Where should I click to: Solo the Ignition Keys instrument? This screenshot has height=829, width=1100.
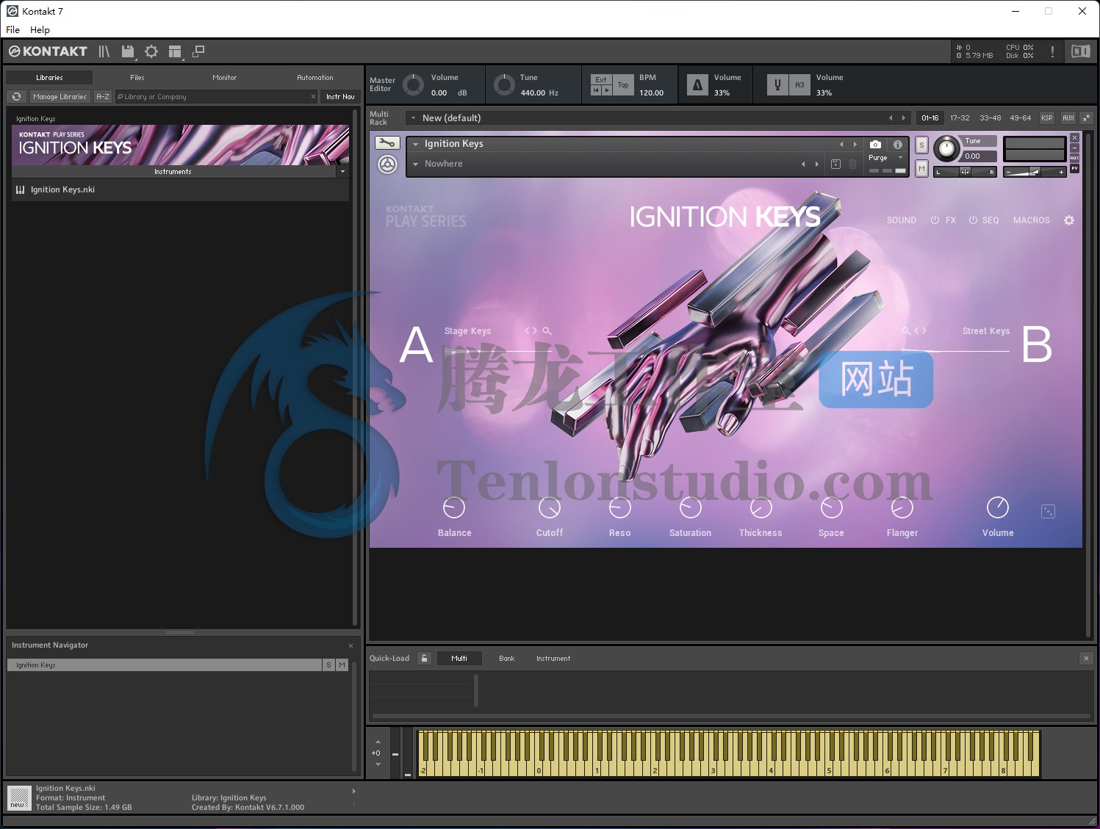tap(921, 145)
